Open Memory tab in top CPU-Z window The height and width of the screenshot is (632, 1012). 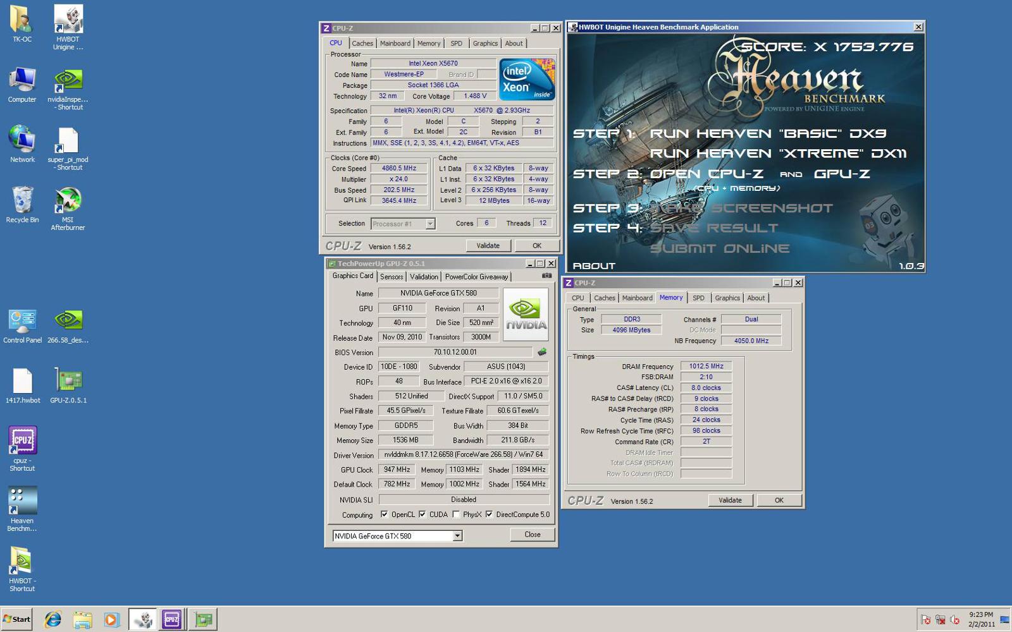[429, 44]
